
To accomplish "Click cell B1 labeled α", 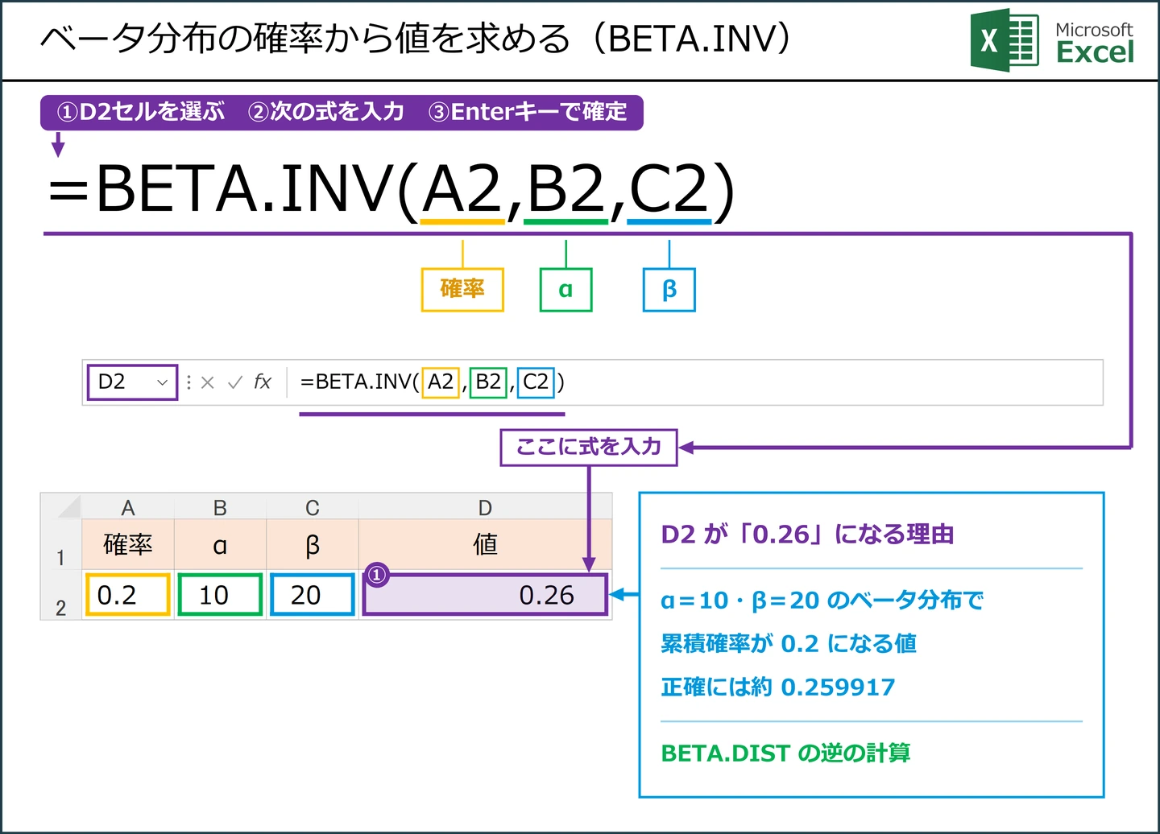I will click(x=220, y=545).
